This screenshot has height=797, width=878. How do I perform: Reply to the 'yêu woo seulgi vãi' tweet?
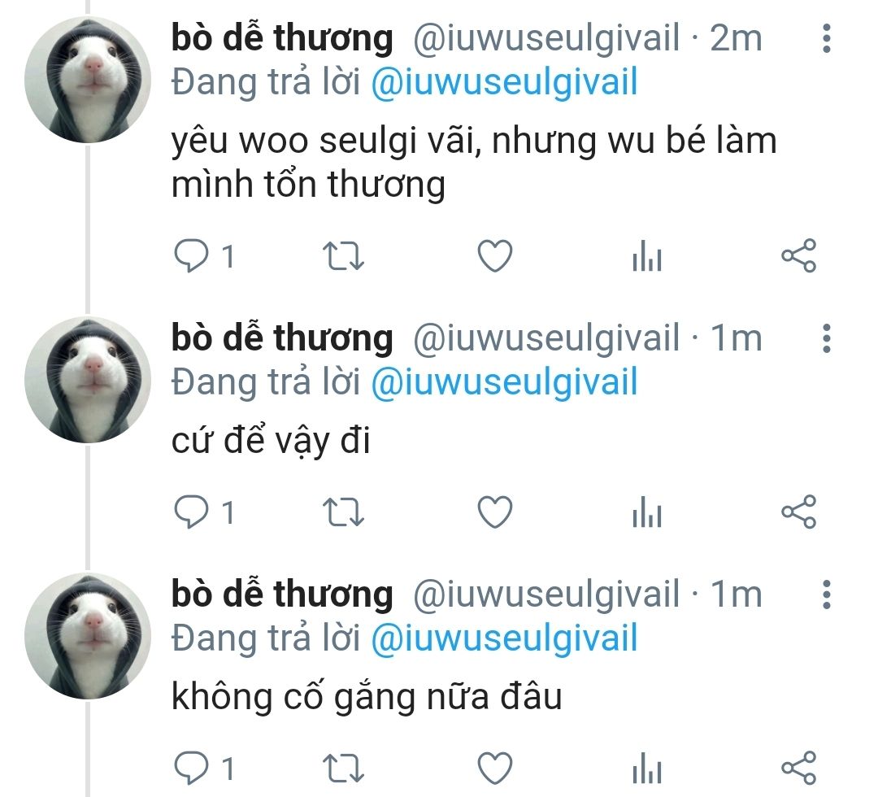tap(192, 256)
